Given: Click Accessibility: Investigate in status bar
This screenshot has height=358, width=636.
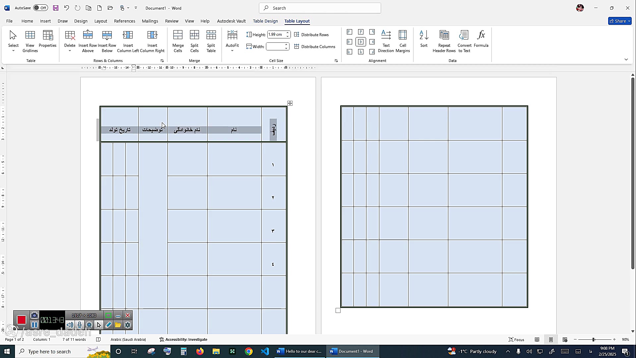Looking at the screenshot, I should point(183,339).
